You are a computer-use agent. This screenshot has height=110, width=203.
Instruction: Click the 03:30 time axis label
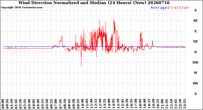pos(29,104)
